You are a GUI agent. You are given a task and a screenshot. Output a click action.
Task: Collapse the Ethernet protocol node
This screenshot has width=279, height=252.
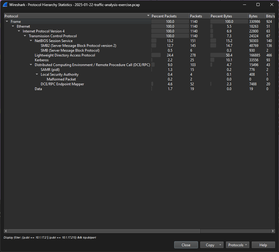click(x=13, y=26)
